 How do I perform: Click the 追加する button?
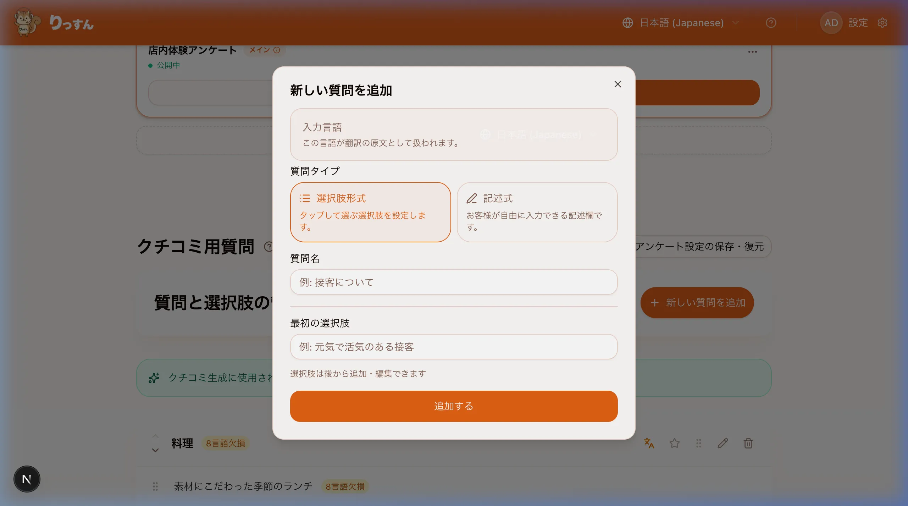(454, 406)
